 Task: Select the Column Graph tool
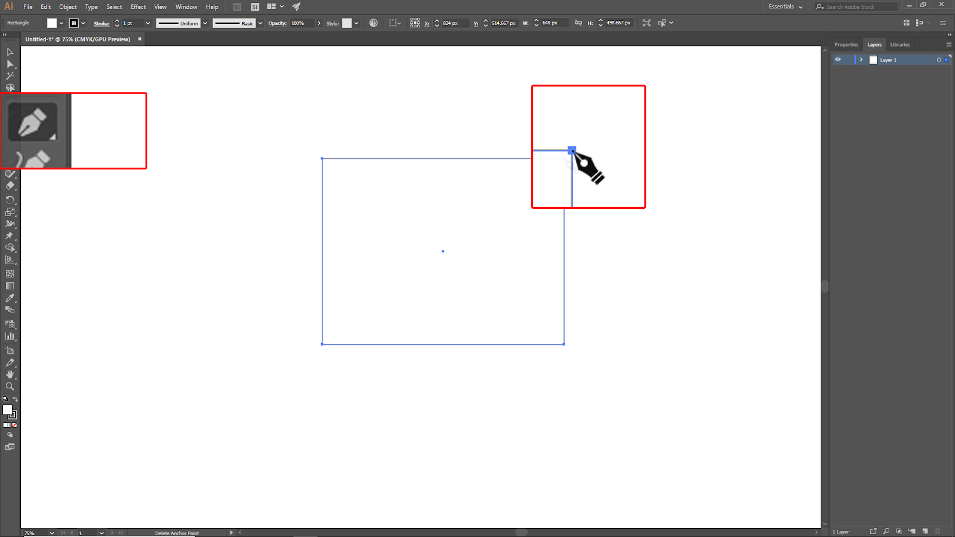[x=10, y=336]
